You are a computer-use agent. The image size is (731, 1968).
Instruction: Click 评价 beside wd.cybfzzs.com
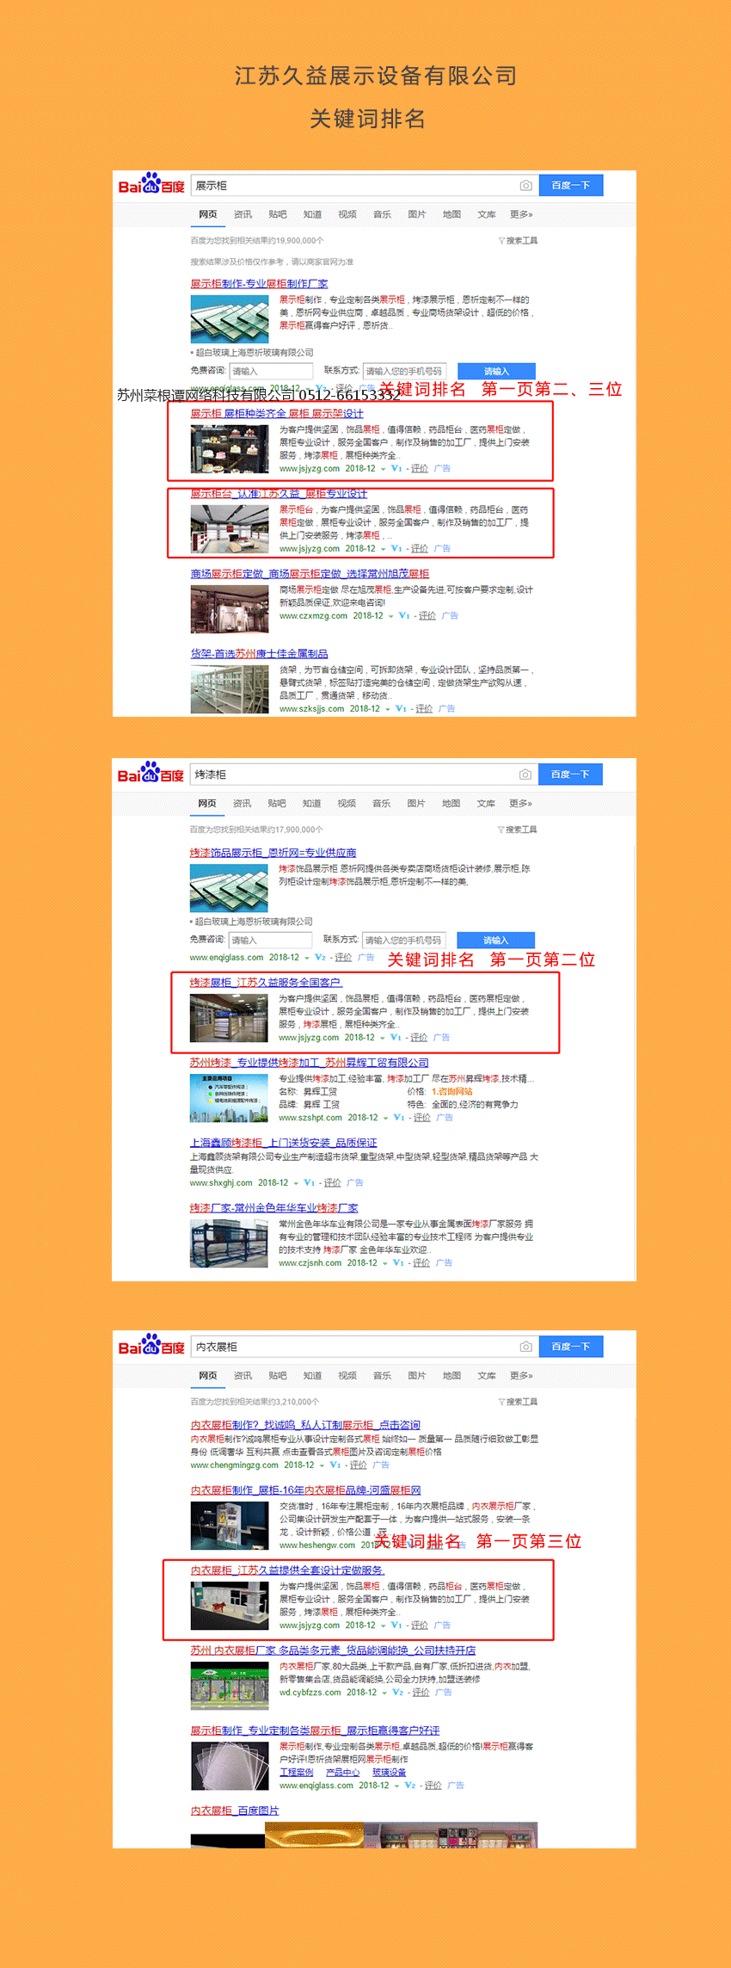point(421,1693)
